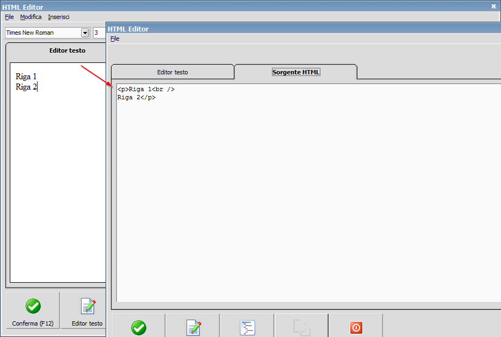The width and height of the screenshot is (501, 337).
Task: Open the Times New Roman font dropdown arrow
Action: point(85,33)
